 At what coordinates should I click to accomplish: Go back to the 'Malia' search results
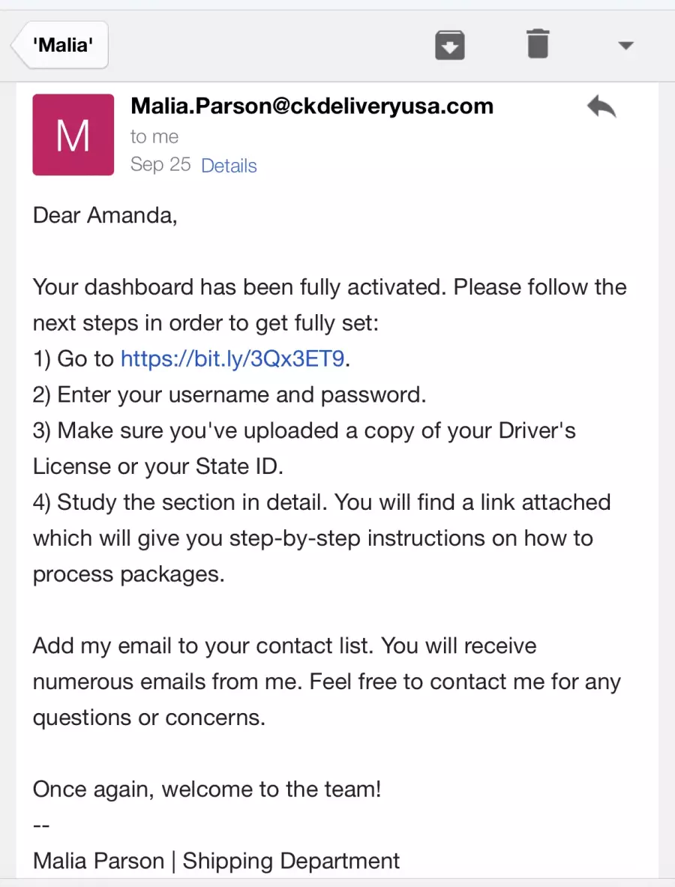click(60, 45)
